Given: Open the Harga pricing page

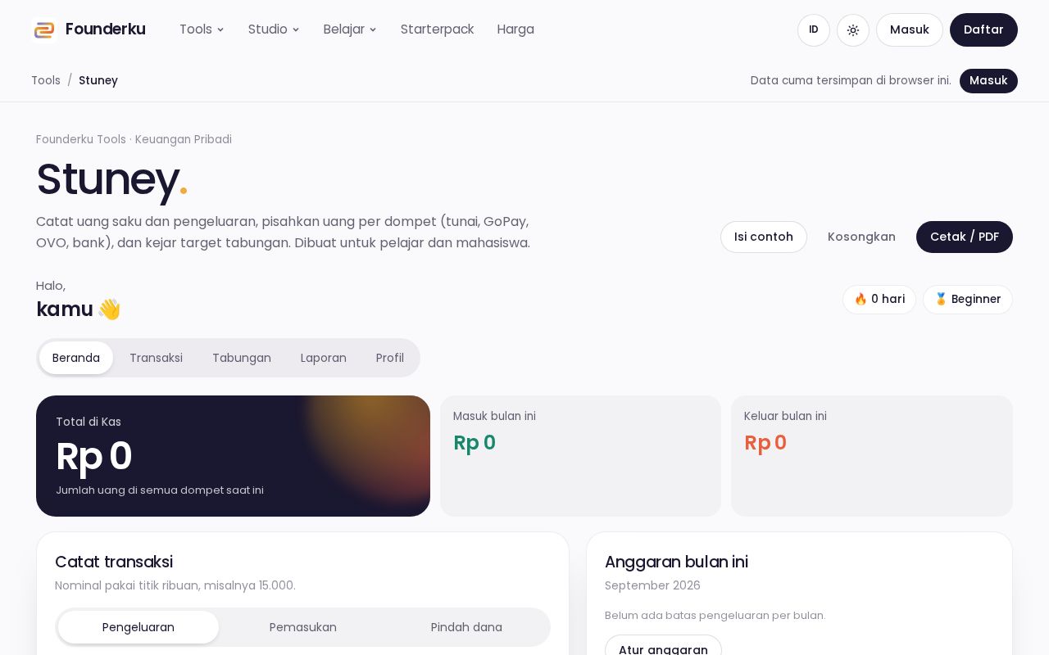Looking at the screenshot, I should point(515,29).
